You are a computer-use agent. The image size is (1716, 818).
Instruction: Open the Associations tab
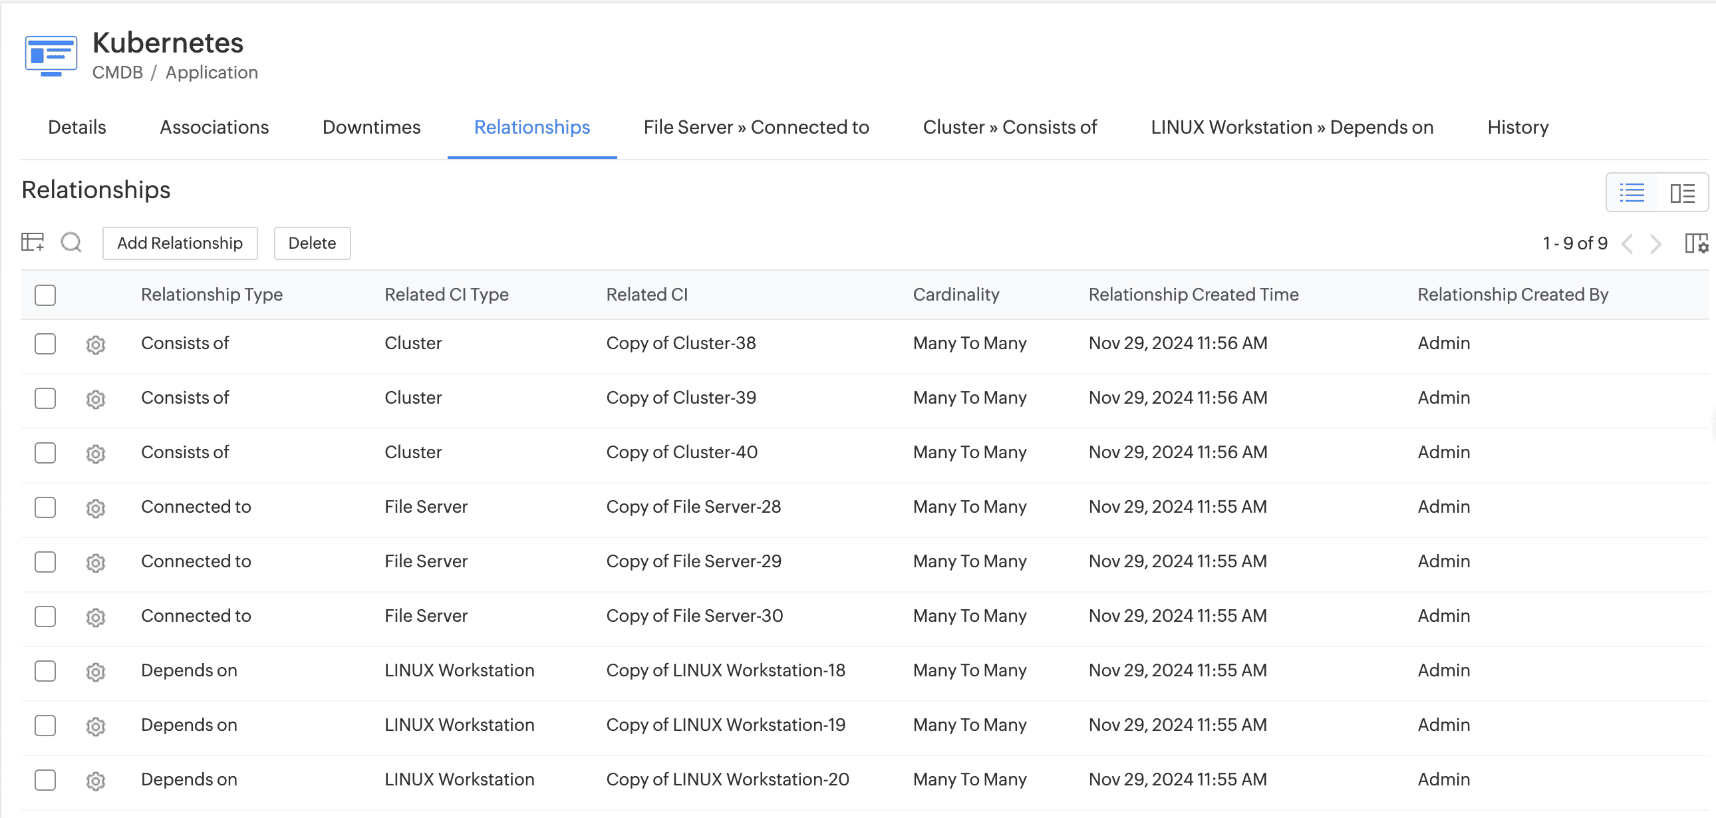(x=214, y=127)
